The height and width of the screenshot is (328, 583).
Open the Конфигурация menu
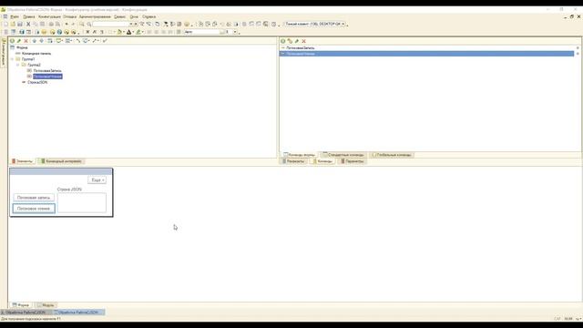(x=49, y=16)
